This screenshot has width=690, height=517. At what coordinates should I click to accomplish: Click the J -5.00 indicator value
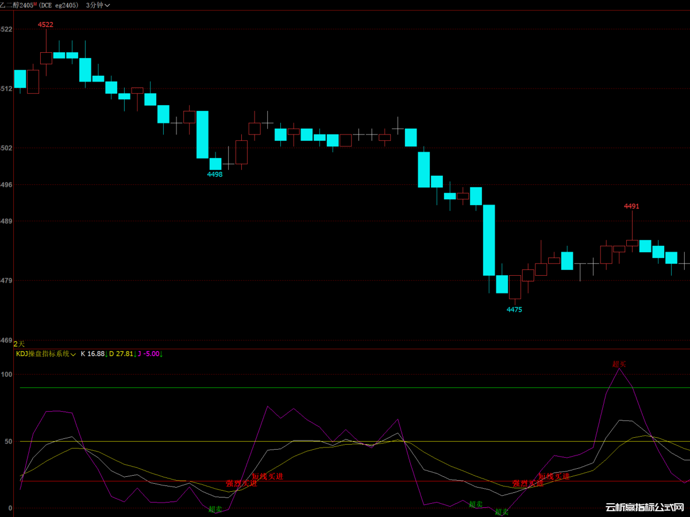click(149, 354)
